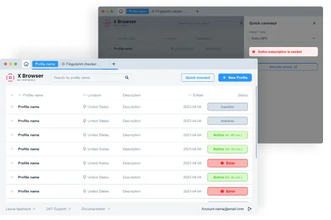
Task: Click See plan prices button in back window
Action: [x=288, y=67]
